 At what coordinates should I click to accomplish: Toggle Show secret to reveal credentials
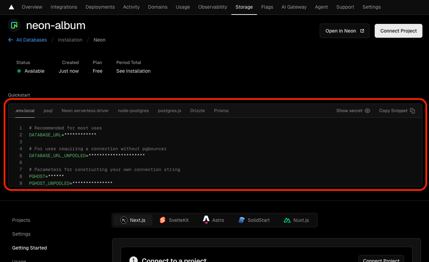click(367, 110)
